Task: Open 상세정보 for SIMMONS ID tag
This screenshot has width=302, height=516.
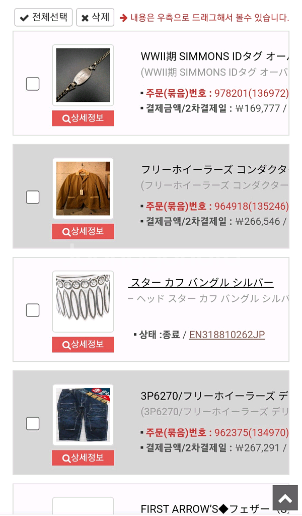Action: click(x=83, y=118)
